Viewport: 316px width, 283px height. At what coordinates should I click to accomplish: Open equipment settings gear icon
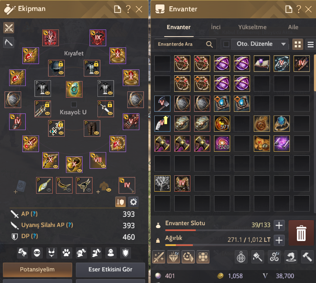tap(133, 202)
